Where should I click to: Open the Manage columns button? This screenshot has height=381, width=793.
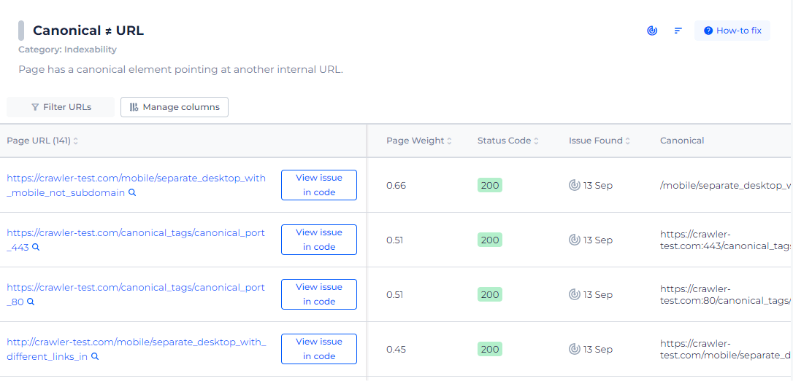click(175, 107)
